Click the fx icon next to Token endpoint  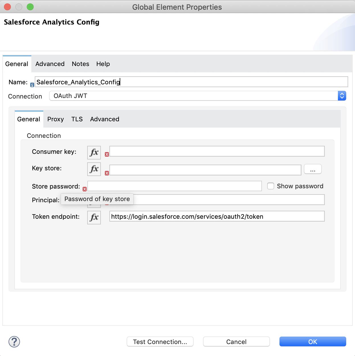point(94,217)
